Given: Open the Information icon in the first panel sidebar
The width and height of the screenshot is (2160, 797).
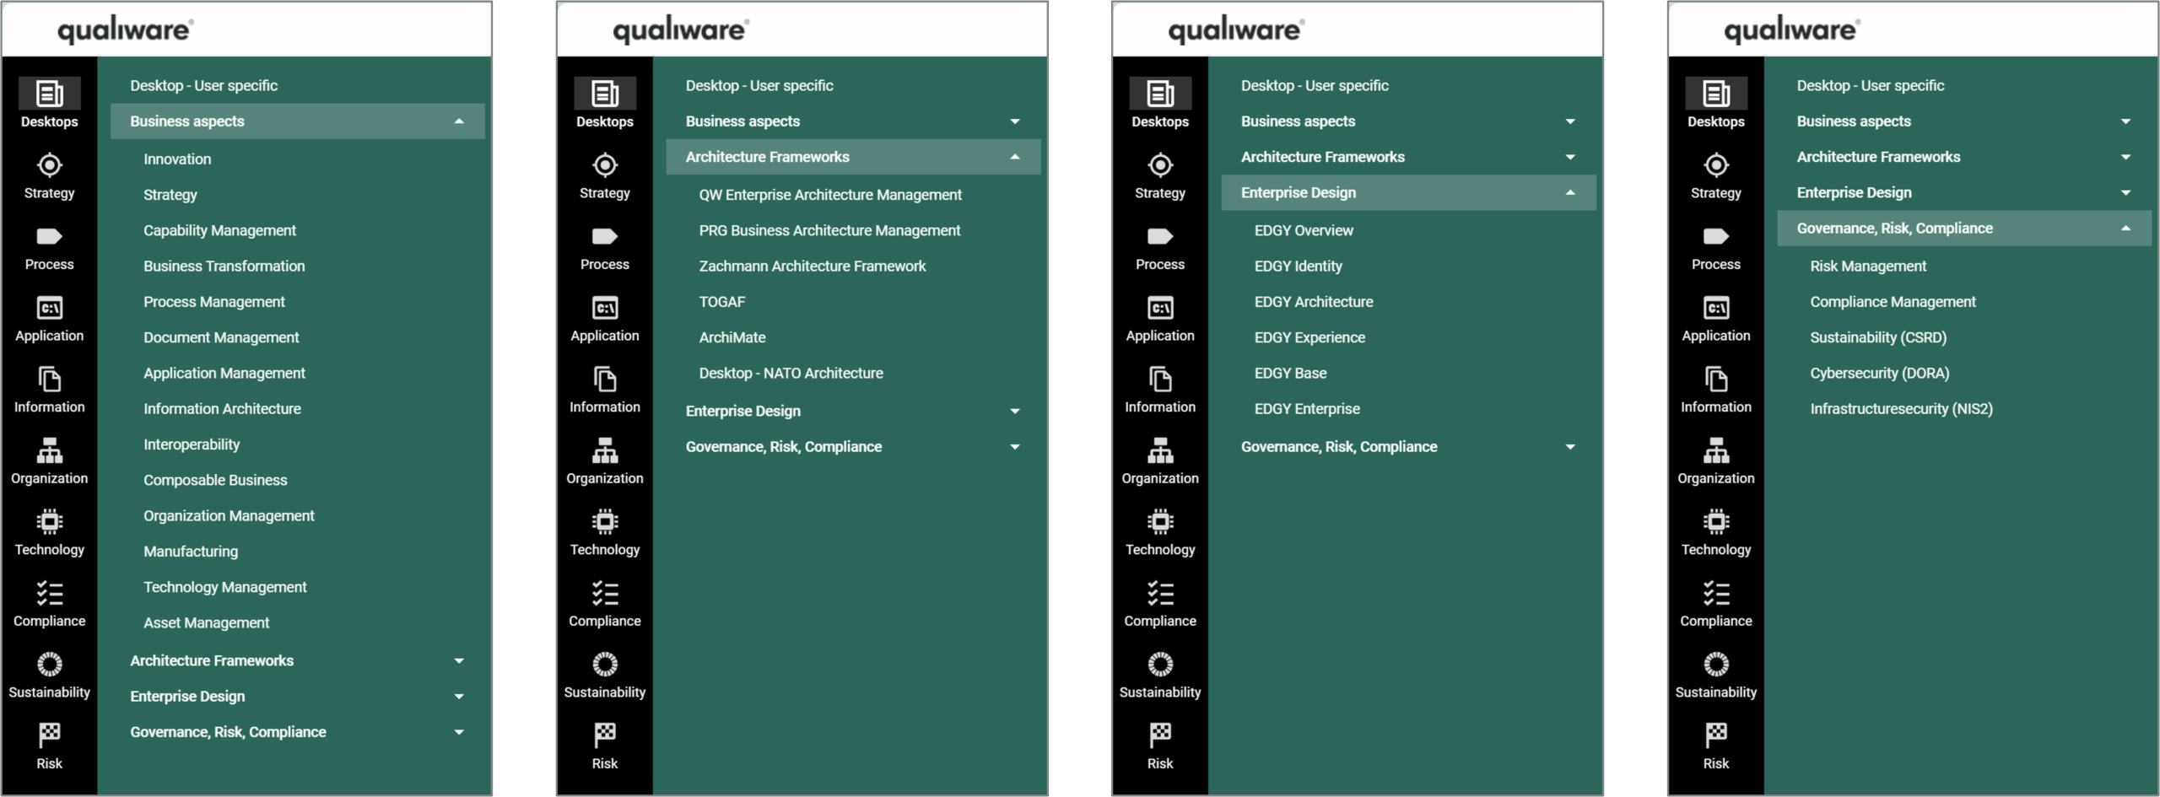Looking at the screenshot, I should pyautogui.click(x=50, y=380).
